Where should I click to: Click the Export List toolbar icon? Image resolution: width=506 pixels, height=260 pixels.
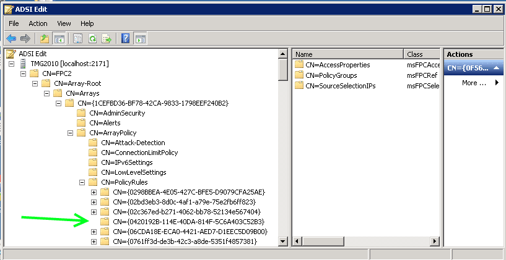(107, 39)
